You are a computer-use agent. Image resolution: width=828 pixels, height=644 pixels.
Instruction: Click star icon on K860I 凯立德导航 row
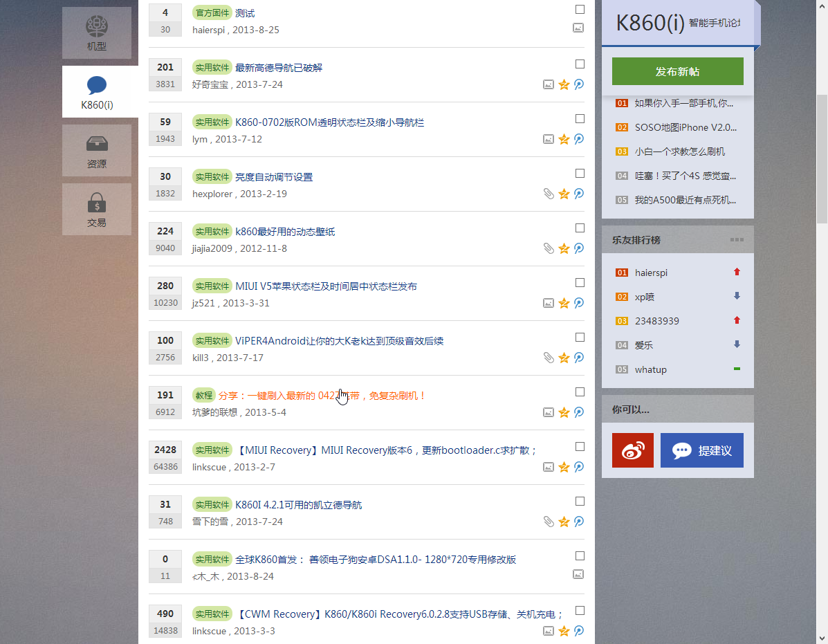click(x=564, y=522)
